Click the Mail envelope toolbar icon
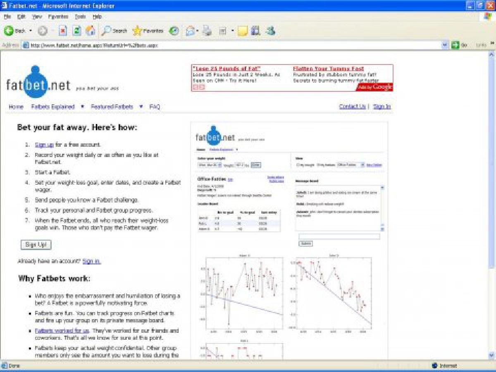Screen dimensions: 496x372 click(190, 31)
